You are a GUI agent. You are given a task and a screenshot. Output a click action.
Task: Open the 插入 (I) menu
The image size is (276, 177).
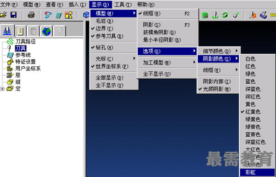coord(77,5)
